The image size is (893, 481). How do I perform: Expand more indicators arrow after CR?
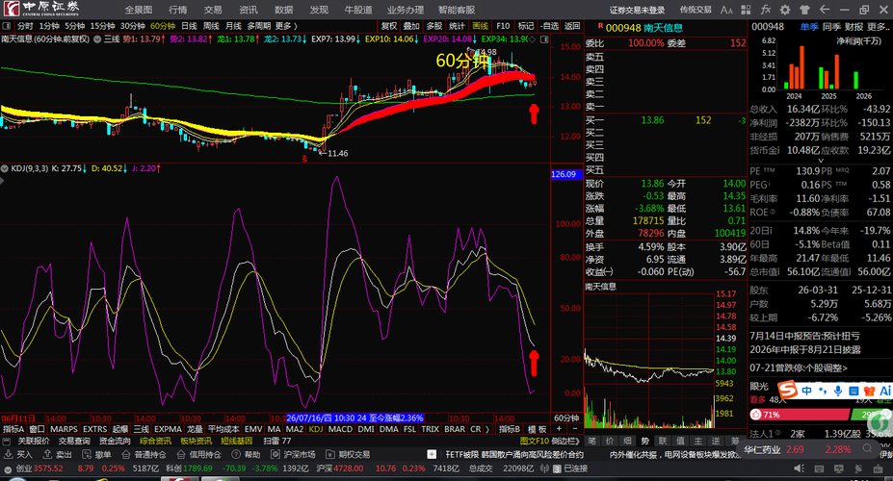click(487, 429)
